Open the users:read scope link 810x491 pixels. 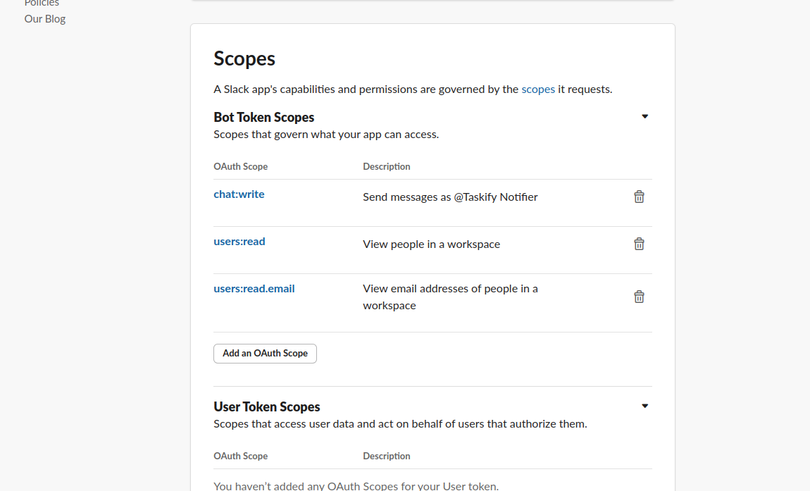click(x=239, y=242)
